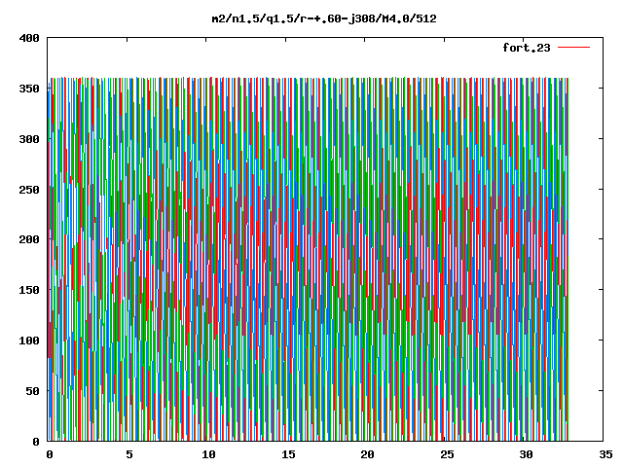Click y-axis label 400
Viewport: 623px width, 467px height.
coord(29,38)
